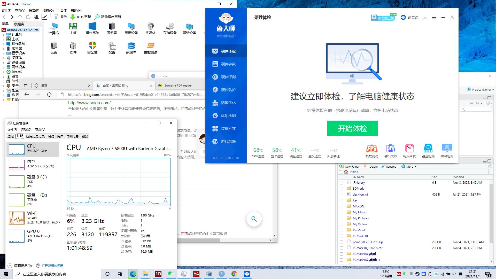
Task: Select the GPU 0 performance graph thumbnail
Action: click(17, 236)
